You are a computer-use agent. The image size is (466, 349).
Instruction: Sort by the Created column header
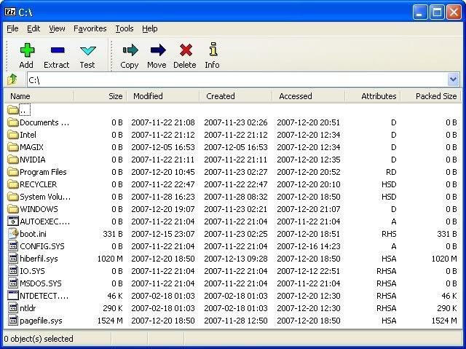(236, 96)
